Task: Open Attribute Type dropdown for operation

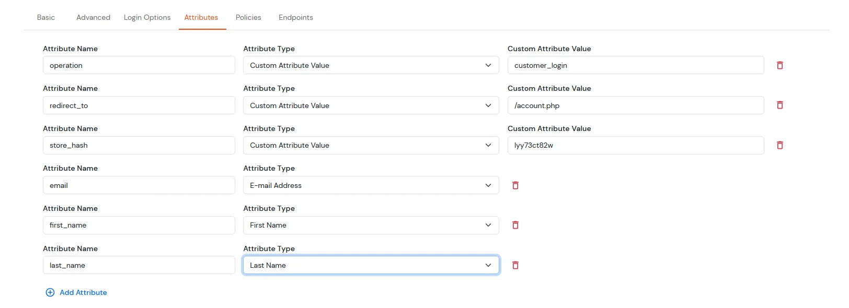Action: click(371, 65)
